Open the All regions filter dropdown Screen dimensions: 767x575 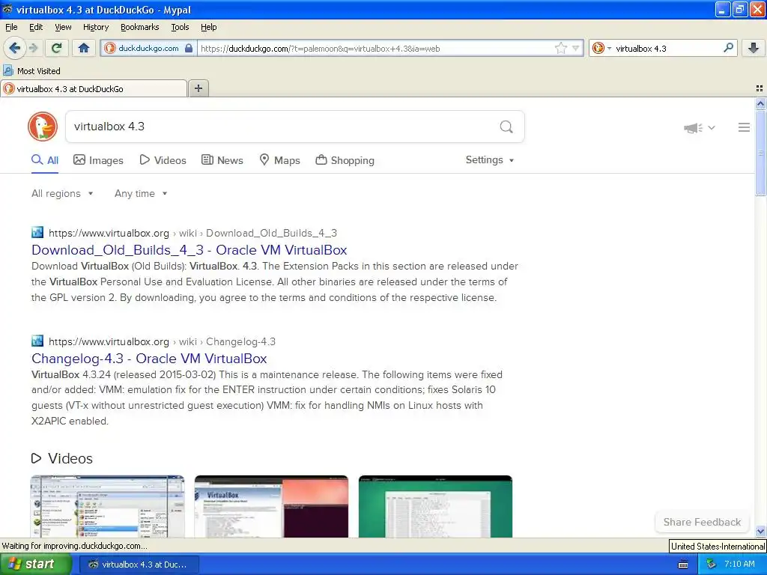point(62,194)
